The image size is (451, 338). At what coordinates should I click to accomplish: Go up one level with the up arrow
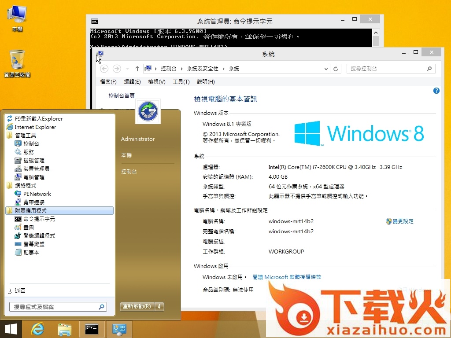coord(137,69)
